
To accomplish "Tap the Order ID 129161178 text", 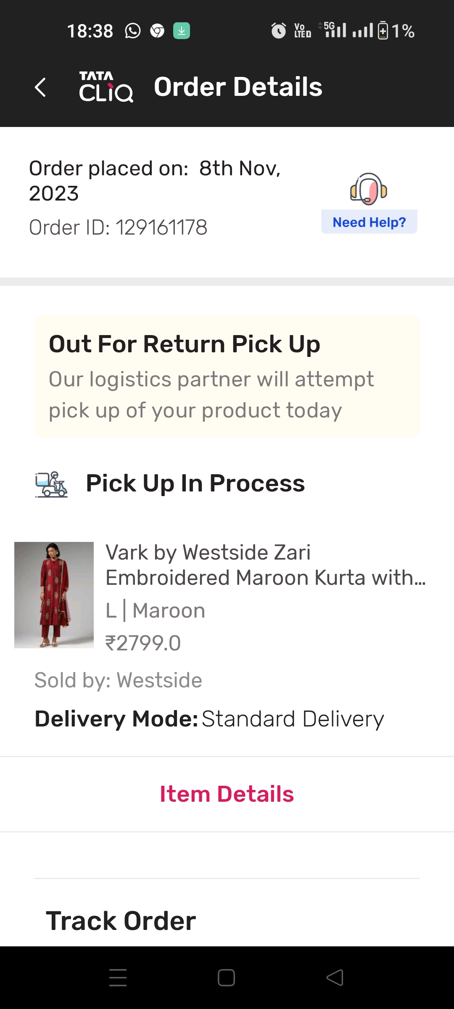I will click(118, 227).
